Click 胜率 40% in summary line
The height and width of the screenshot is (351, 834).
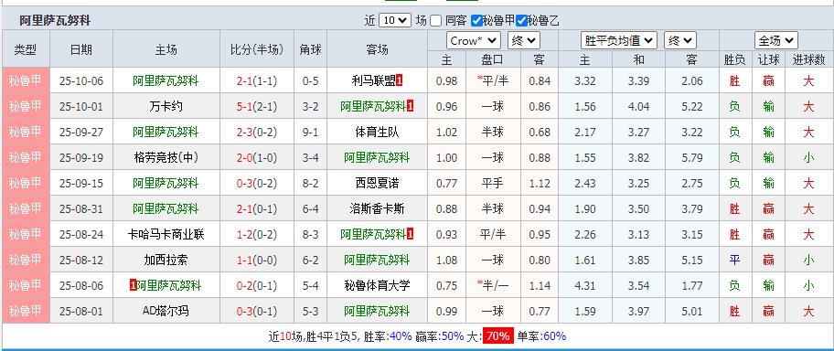coord(401,336)
